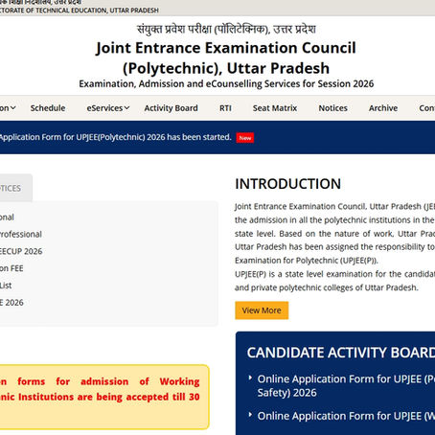Click the INTRODUCTION heading
This screenshot has height=435, width=435.
coord(287,184)
